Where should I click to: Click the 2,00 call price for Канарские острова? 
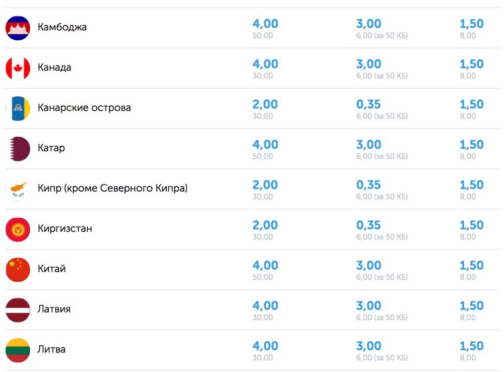[265, 104]
